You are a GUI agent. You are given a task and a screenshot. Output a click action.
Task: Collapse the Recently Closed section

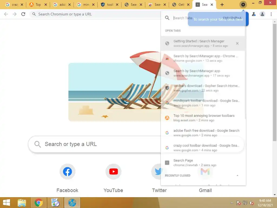238,175
